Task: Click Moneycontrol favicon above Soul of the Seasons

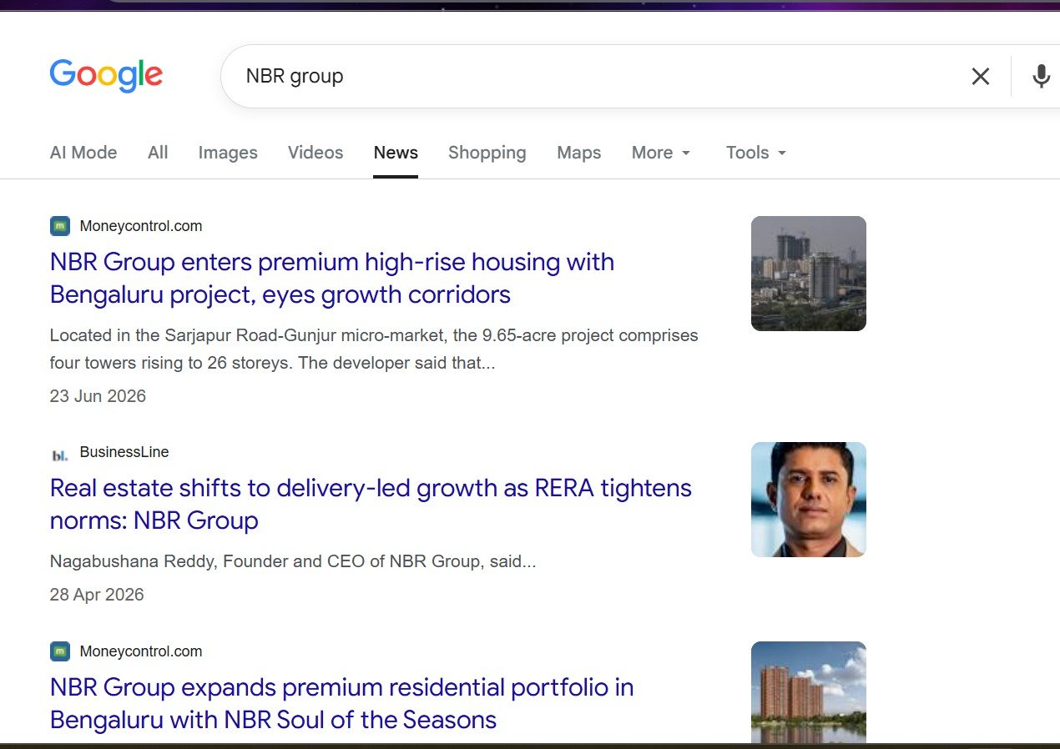Action: [x=60, y=651]
